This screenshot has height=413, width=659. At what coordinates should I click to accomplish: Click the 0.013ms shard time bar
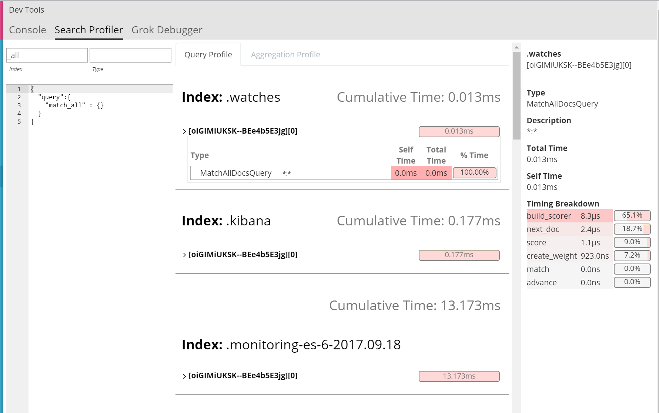point(459,131)
